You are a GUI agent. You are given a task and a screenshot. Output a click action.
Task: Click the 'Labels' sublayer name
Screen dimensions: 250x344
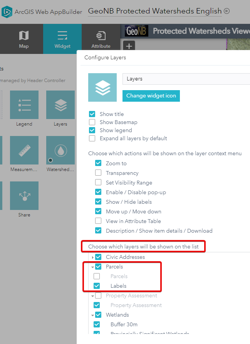click(118, 286)
